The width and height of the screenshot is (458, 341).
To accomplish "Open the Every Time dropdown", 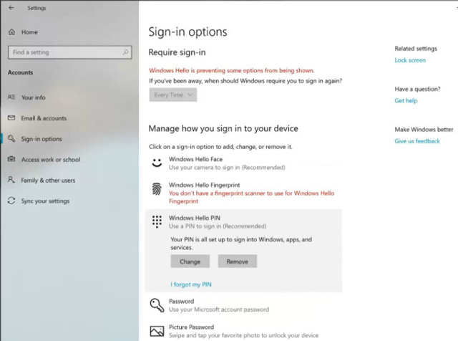I will click(173, 95).
